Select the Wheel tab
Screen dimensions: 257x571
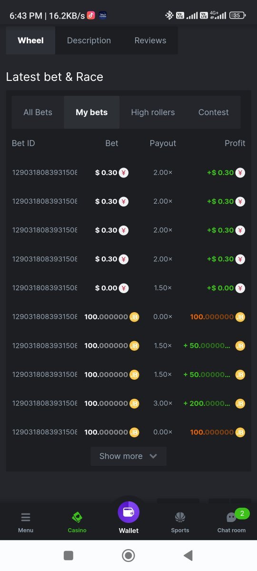click(x=30, y=40)
